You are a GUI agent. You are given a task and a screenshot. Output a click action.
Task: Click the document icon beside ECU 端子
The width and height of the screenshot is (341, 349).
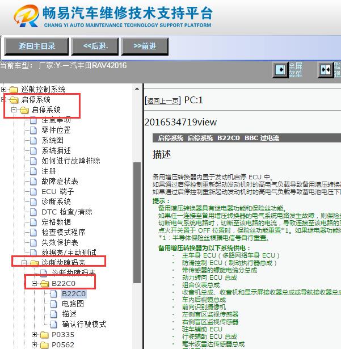click(x=33, y=192)
